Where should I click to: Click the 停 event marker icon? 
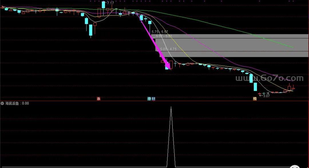coord(149,99)
